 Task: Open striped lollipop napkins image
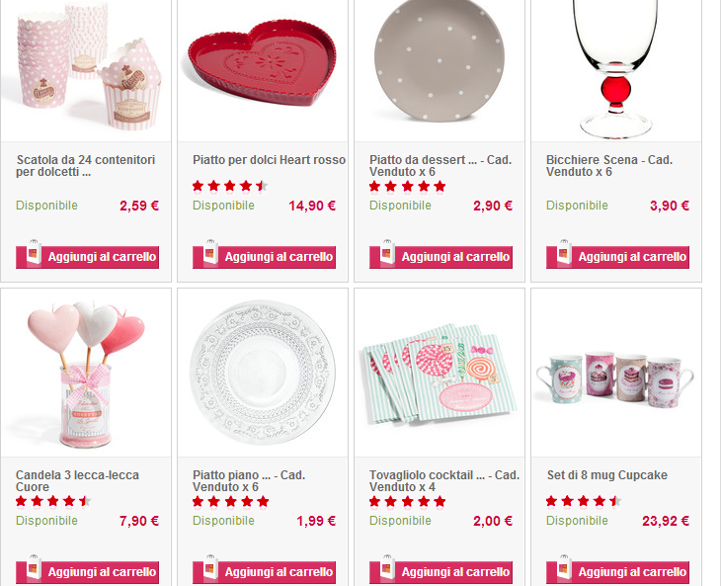point(440,374)
